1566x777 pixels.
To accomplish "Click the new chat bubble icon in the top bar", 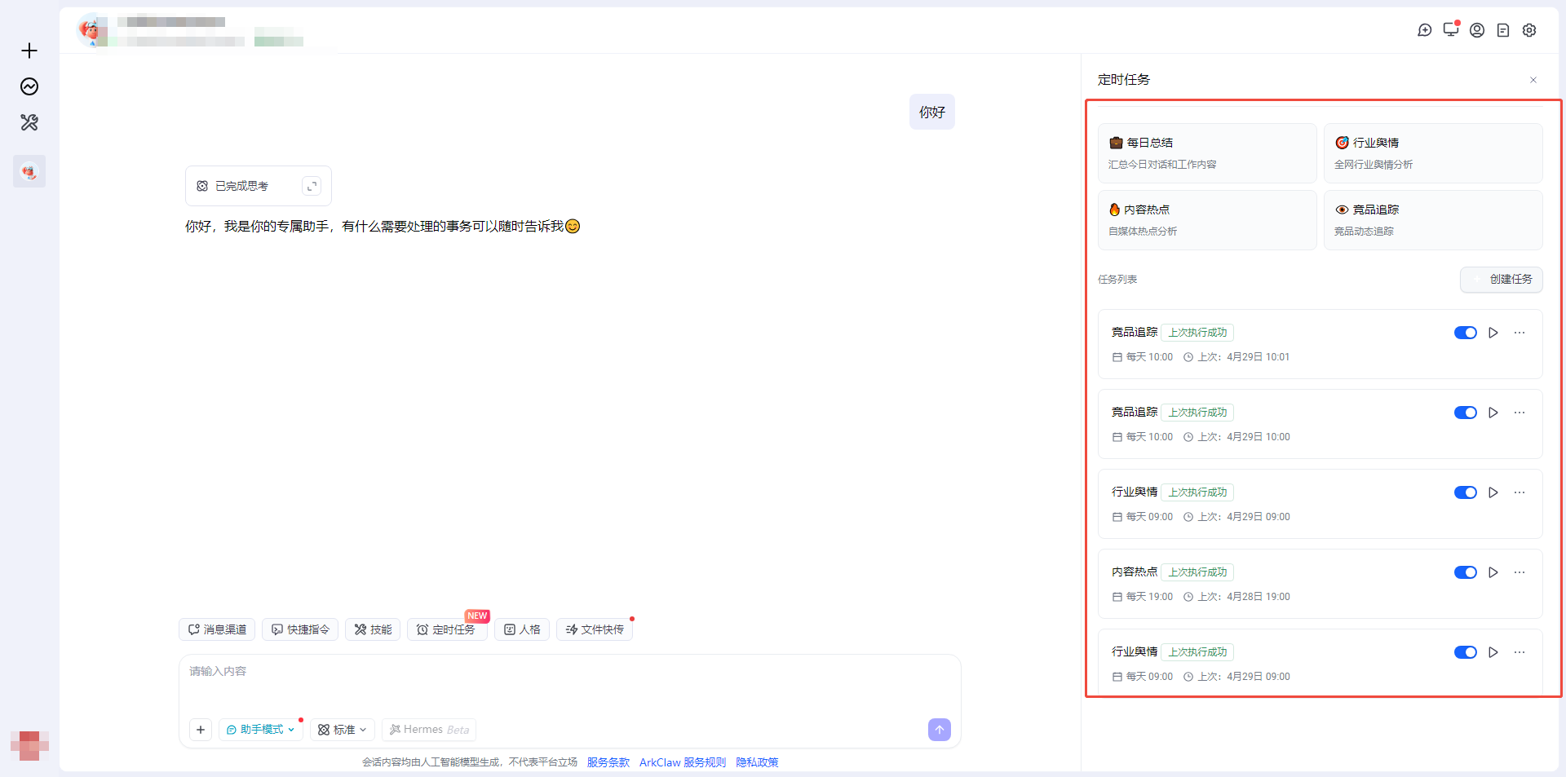I will 1425,30.
